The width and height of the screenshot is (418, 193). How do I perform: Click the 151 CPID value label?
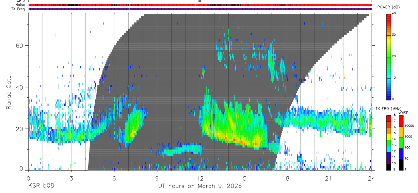click(x=200, y=1)
